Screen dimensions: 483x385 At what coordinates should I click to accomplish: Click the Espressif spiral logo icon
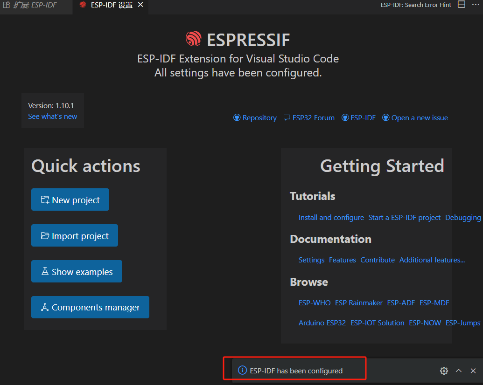click(x=194, y=39)
